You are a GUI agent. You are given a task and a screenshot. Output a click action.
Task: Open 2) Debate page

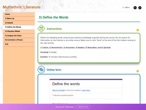click(x=19, y=23)
